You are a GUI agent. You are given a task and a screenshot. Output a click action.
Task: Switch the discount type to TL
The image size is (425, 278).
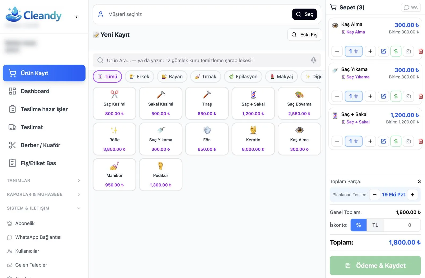click(x=375, y=225)
